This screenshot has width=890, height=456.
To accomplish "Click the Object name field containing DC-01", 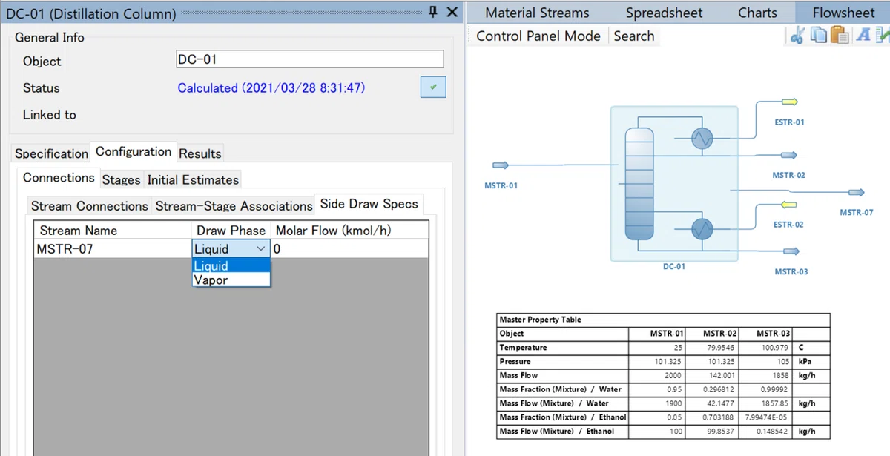I will point(309,59).
